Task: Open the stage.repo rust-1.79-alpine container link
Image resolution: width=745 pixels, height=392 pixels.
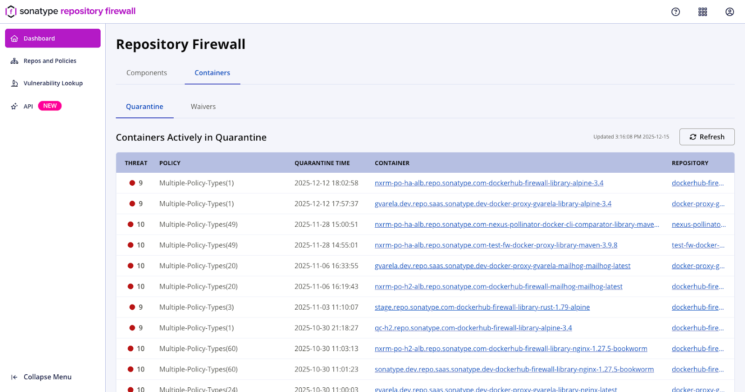Action: coord(482,307)
